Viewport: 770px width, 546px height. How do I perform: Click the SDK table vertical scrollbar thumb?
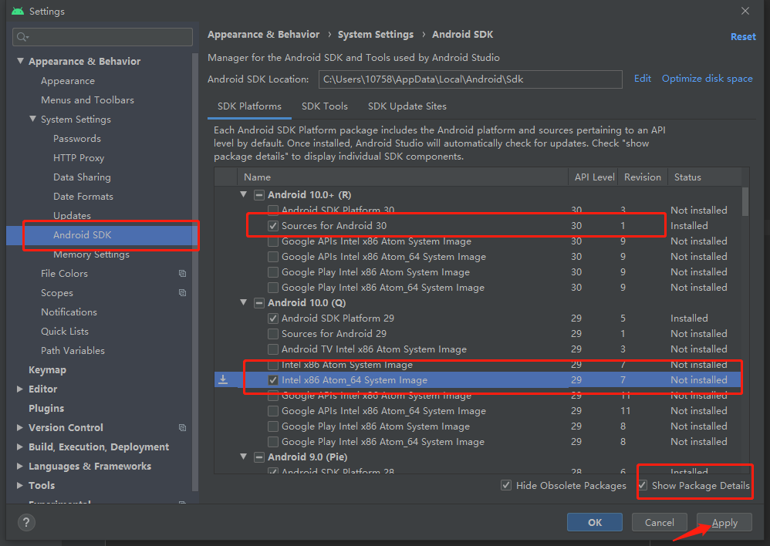point(745,201)
